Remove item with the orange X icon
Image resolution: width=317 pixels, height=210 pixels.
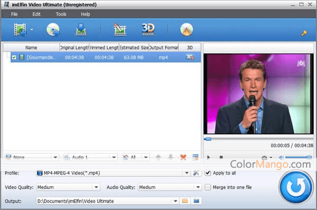coord(183,157)
